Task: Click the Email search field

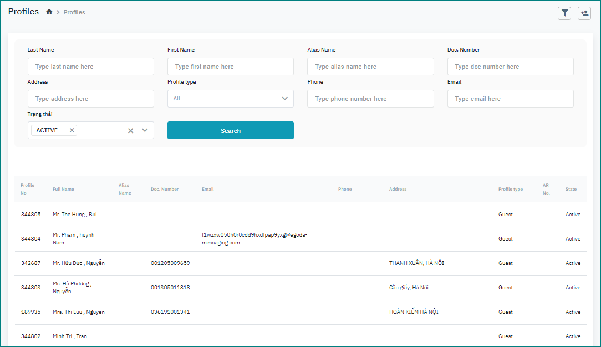Action: pyautogui.click(x=510, y=99)
